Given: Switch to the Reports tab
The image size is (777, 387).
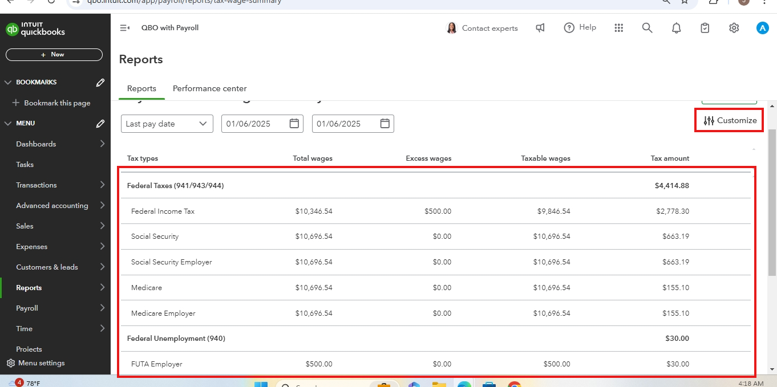Looking at the screenshot, I should [x=141, y=88].
